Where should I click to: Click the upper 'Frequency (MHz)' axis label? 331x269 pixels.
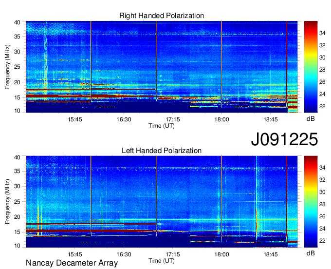pyautogui.click(x=7, y=67)
